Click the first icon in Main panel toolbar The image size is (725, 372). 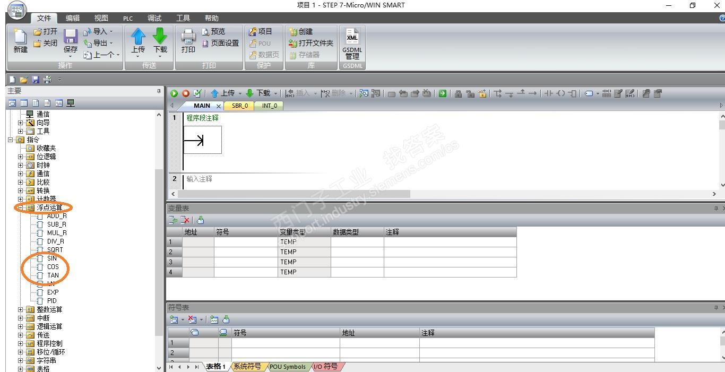[x=12, y=103]
